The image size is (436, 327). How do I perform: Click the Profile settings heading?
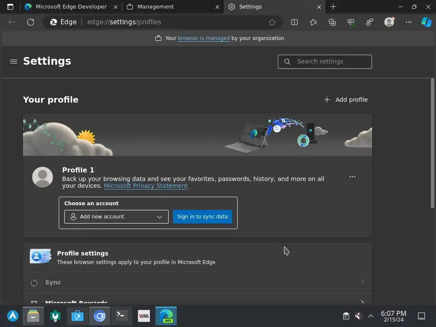[83, 253]
